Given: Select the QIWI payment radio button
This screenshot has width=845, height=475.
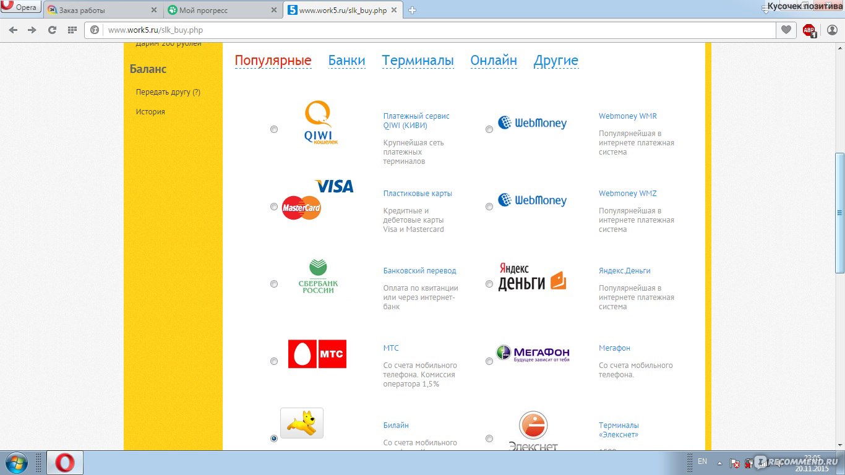Looking at the screenshot, I should pos(274,129).
